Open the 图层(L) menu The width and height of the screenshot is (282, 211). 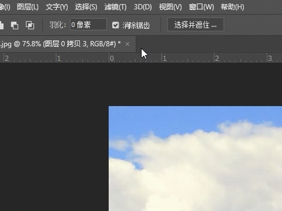tap(28, 7)
